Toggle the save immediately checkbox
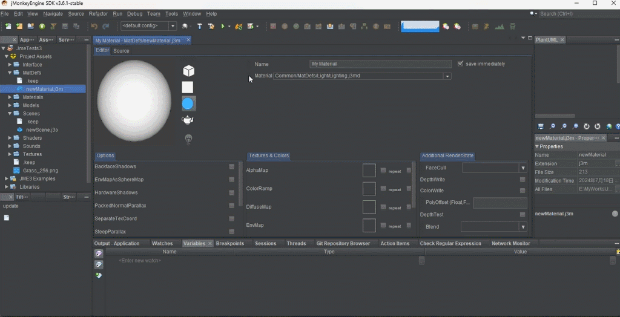 click(x=460, y=64)
